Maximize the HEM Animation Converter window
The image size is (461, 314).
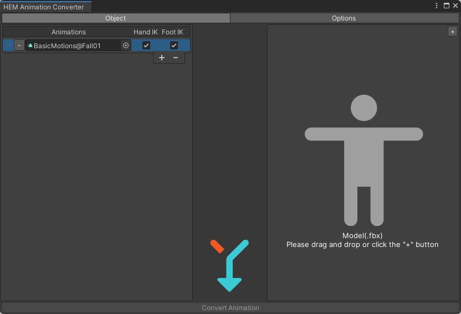[x=447, y=6]
